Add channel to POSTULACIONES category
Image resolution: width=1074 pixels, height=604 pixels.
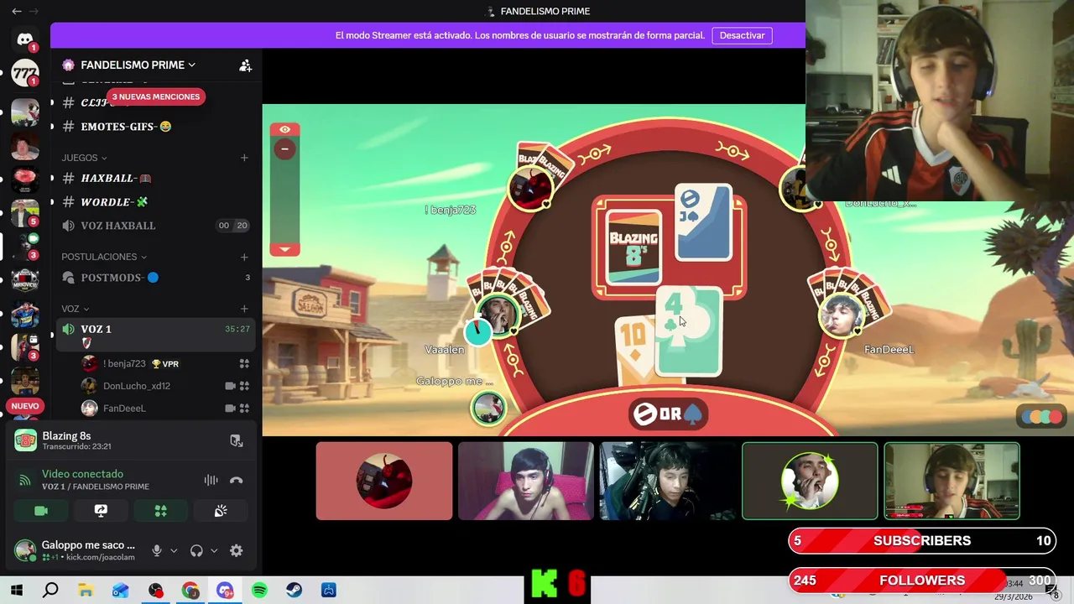(x=244, y=257)
